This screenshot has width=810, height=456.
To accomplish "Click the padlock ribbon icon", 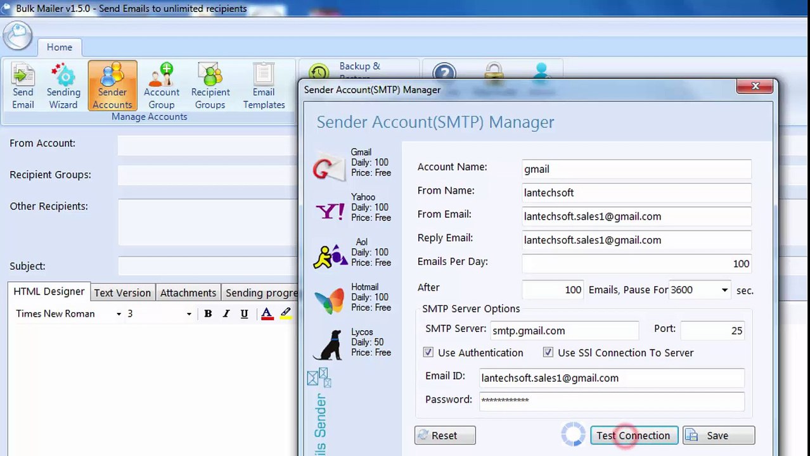I will [x=494, y=72].
